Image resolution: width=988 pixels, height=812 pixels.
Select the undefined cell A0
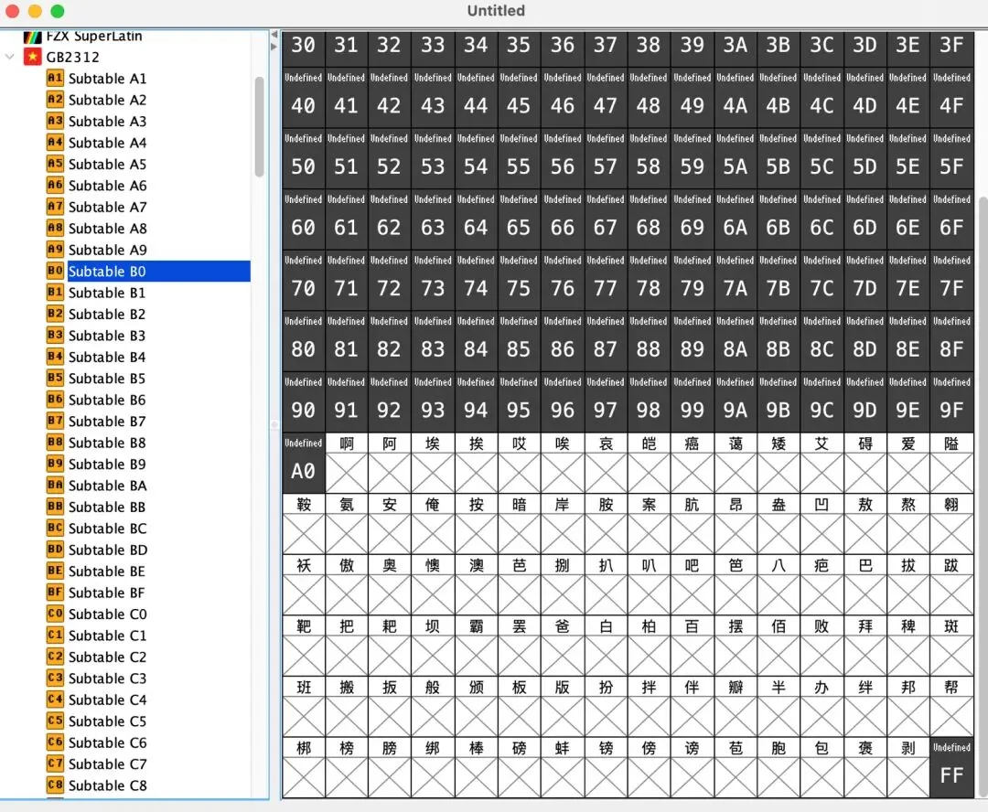coord(304,463)
